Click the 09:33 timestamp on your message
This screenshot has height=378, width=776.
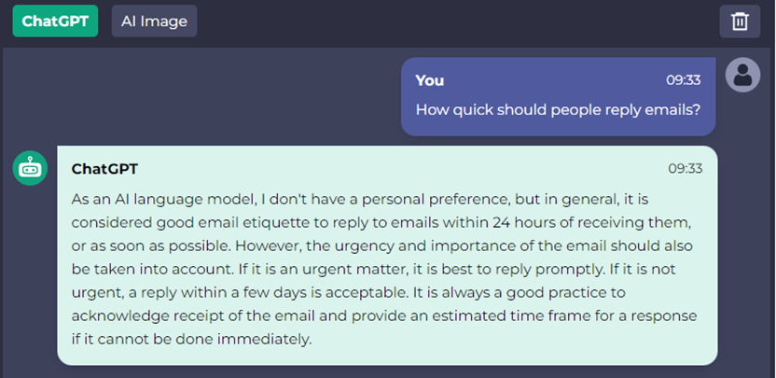click(684, 80)
